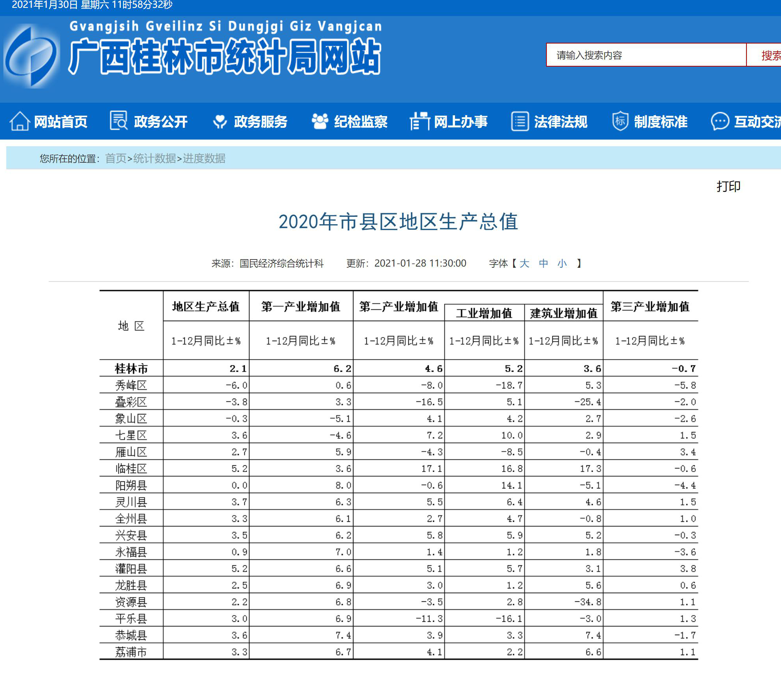Open the 政务公开 menu item
Screen dimensions: 781x679
click(160, 122)
